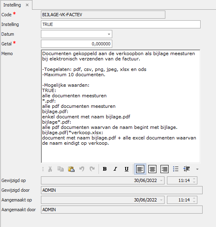Decrease the Gewijzigd op time
This screenshot has width=216, height=227.
click(194, 182)
